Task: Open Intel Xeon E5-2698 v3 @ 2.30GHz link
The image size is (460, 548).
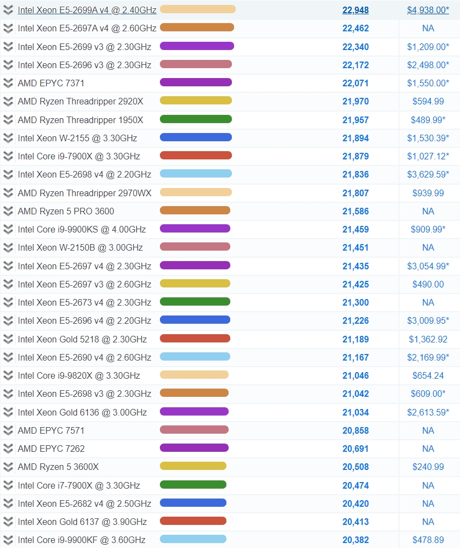Action: pos(85,394)
